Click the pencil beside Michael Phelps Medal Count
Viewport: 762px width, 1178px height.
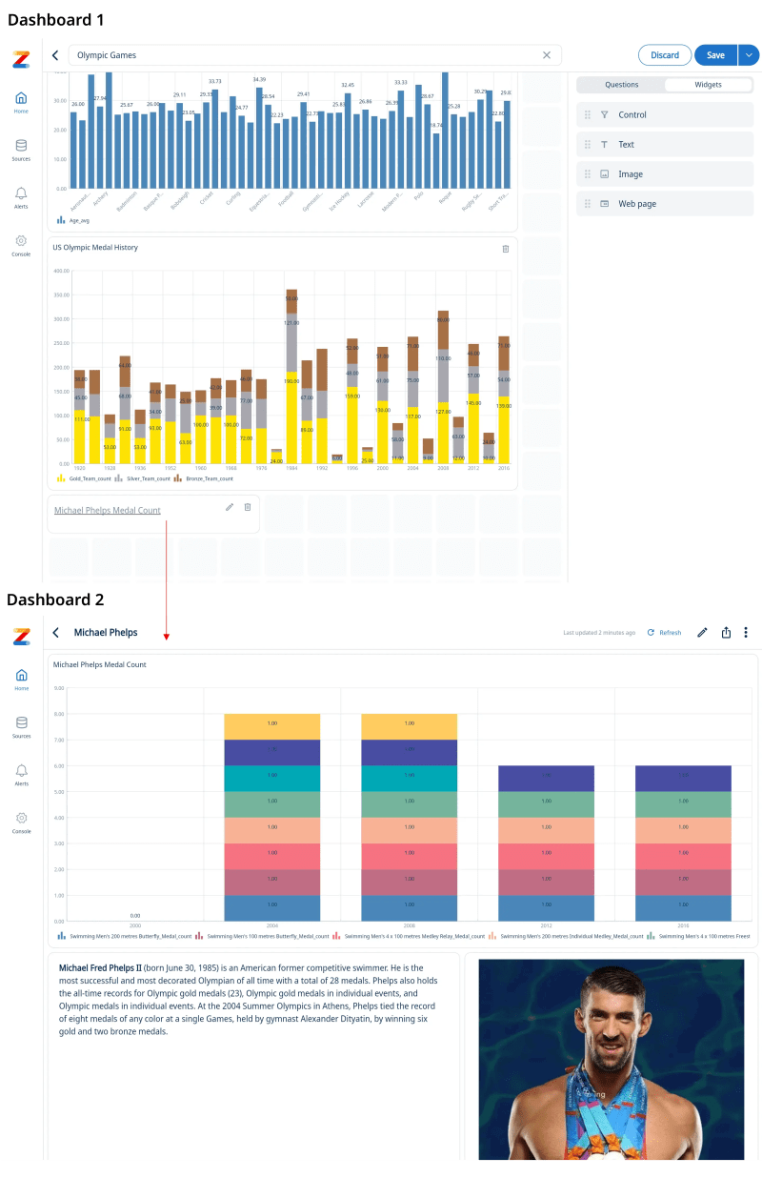229,507
